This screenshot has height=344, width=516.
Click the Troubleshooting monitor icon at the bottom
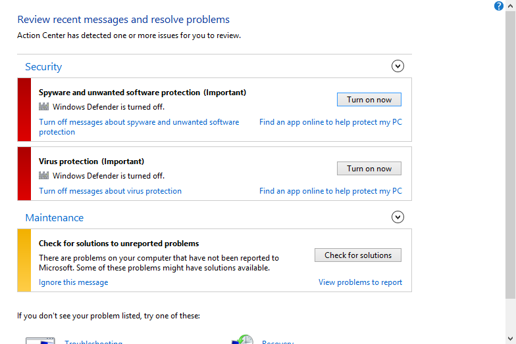click(40, 340)
